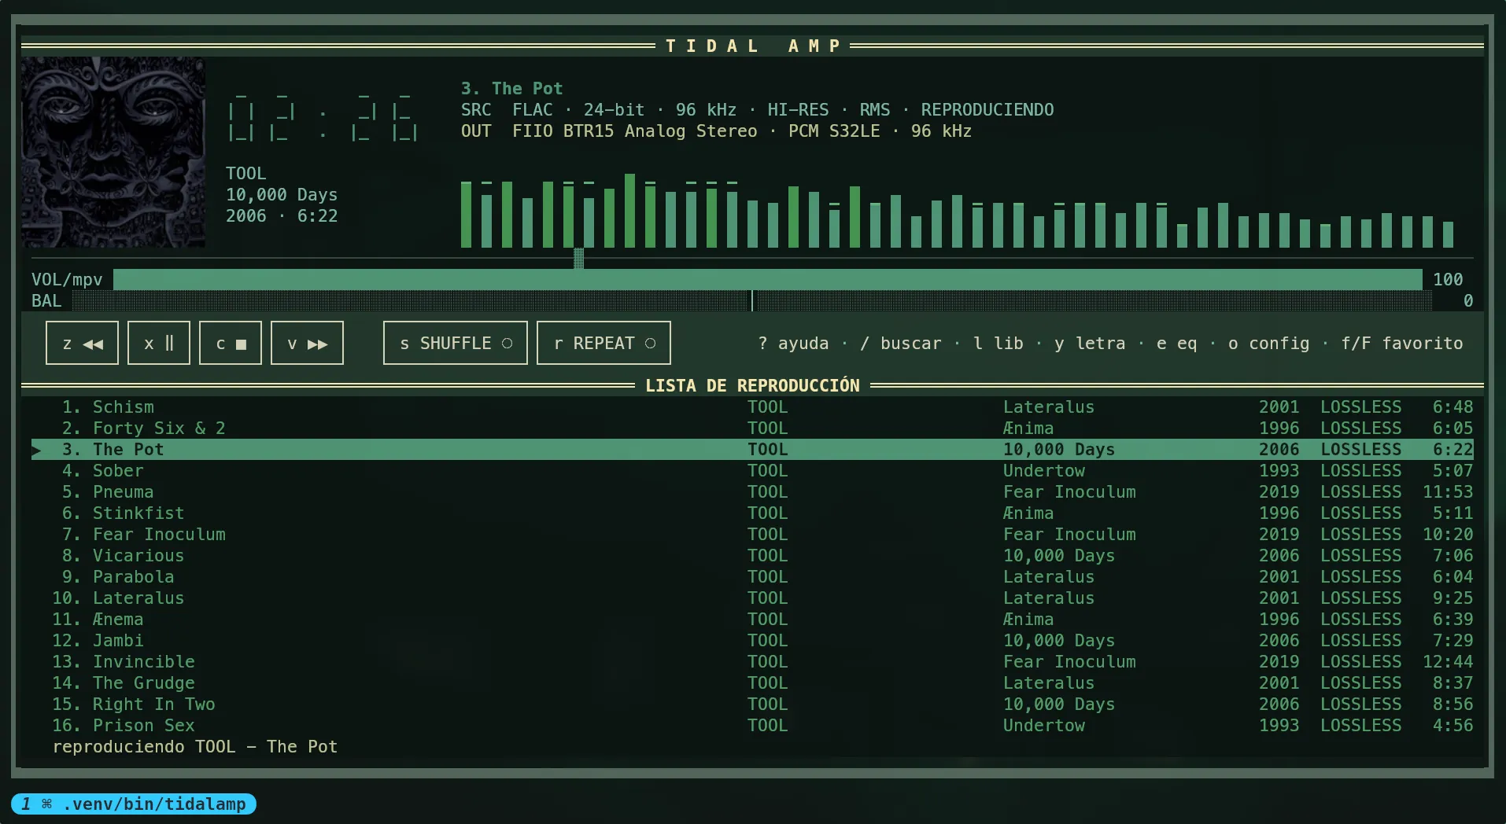Click Invincible's duration 12:44

tap(1448, 661)
